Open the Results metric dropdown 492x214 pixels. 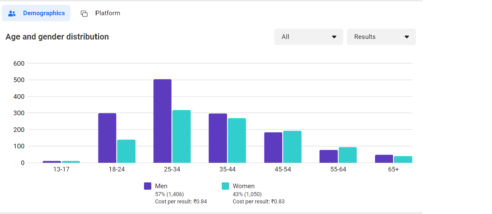tap(381, 37)
